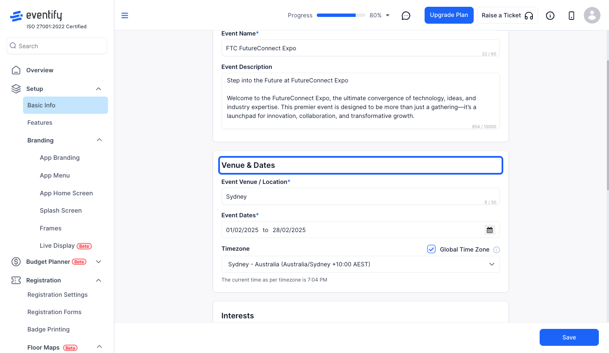Focus the sidebar Search field
The width and height of the screenshot is (609, 353).
tap(57, 46)
